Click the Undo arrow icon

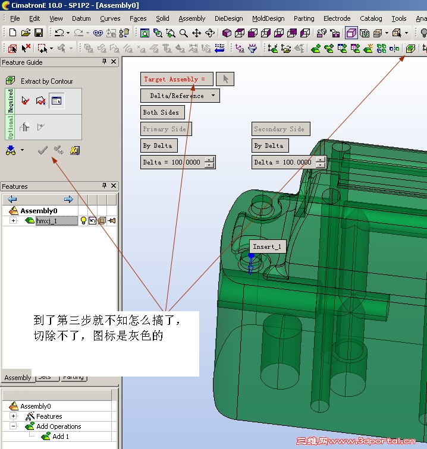pos(59,33)
